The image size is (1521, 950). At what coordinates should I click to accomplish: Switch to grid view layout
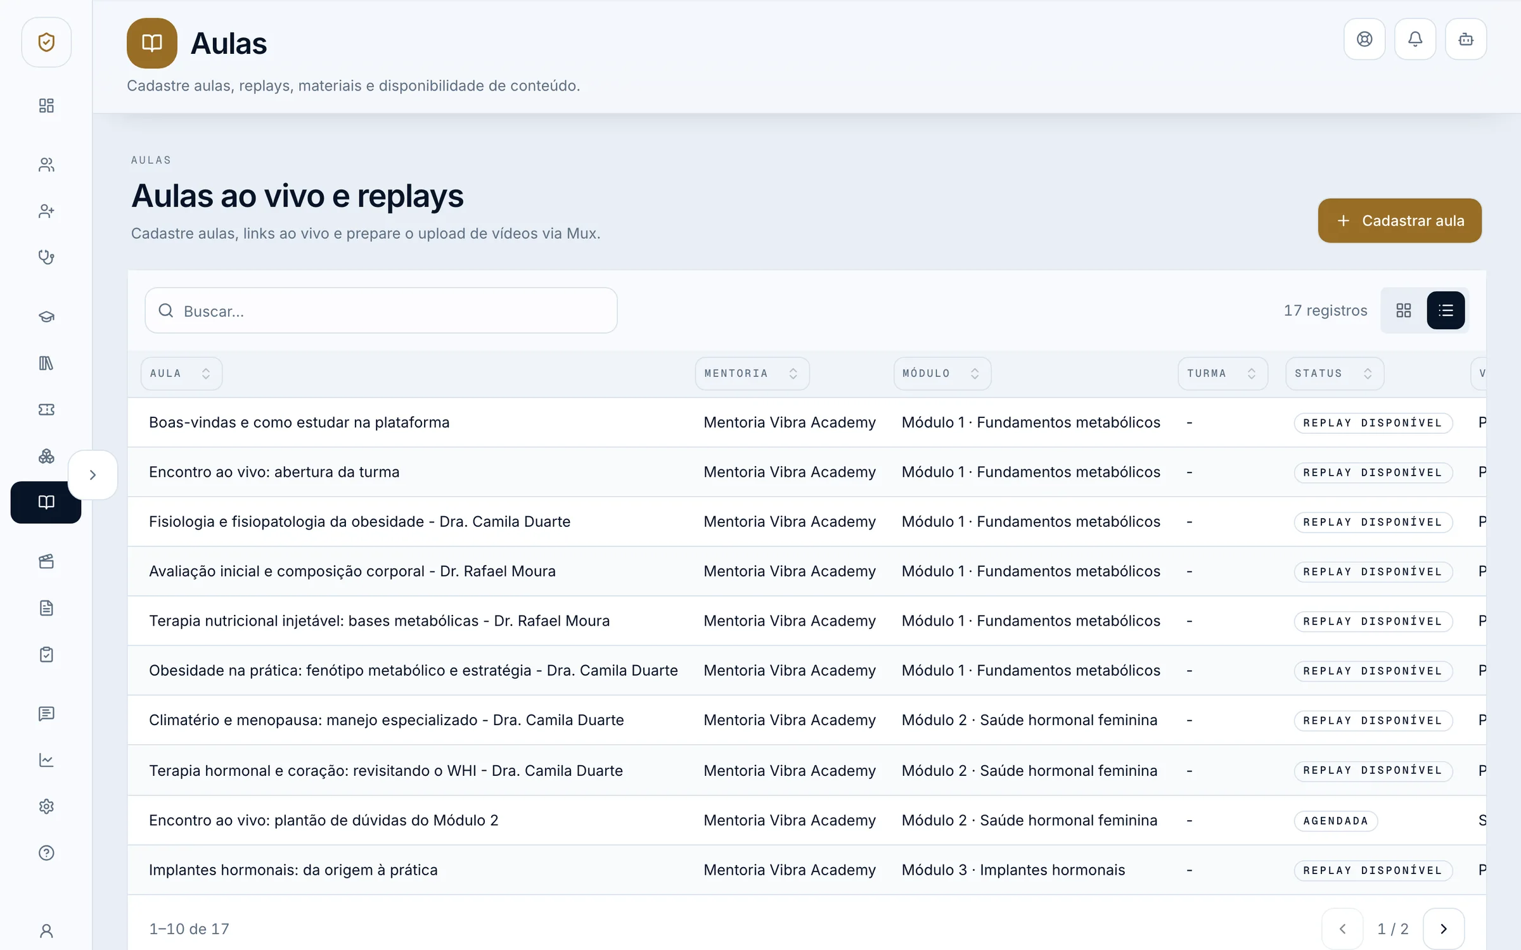pos(1404,310)
